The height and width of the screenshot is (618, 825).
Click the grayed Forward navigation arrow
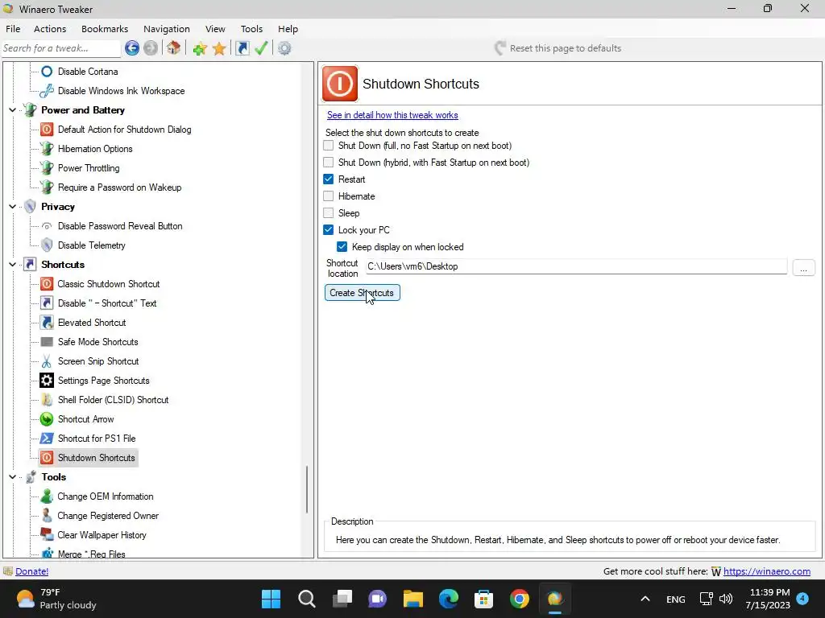[151, 48]
